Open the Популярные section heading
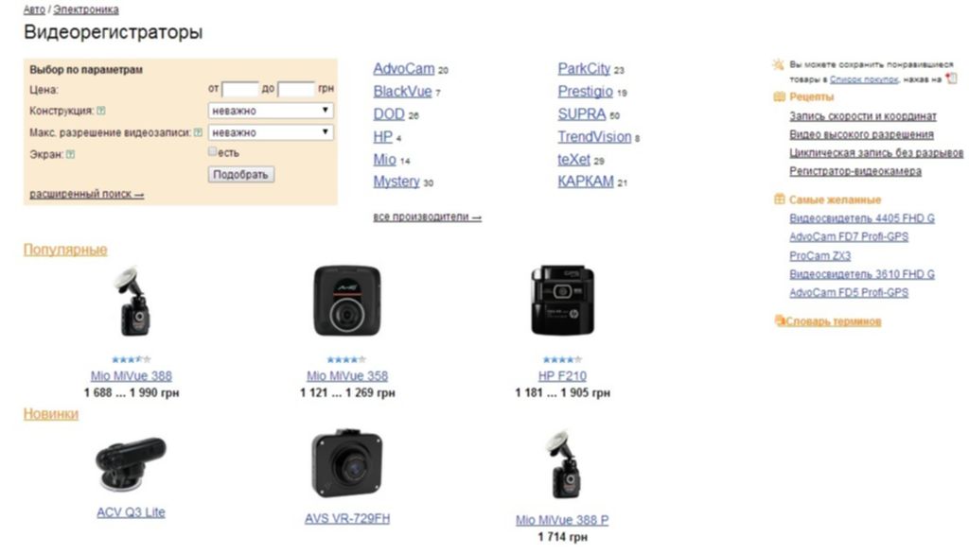Viewport: 969px width, 554px height. click(x=65, y=250)
